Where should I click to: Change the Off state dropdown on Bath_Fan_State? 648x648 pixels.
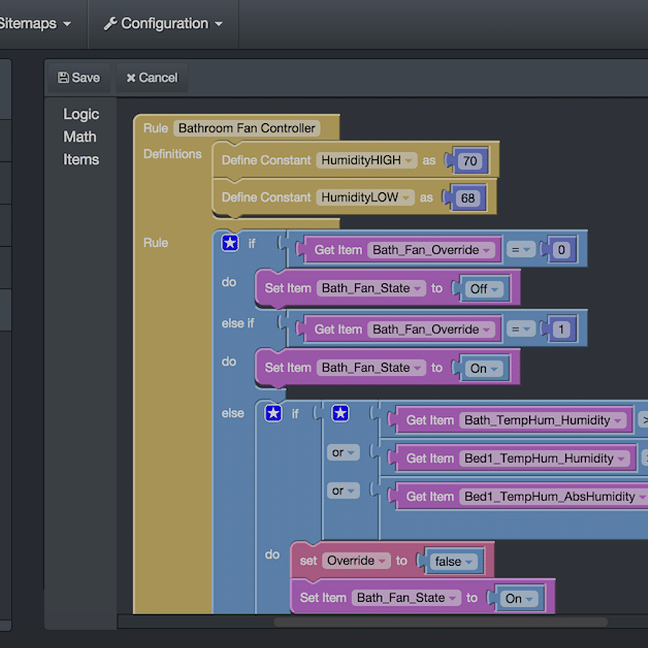click(x=492, y=288)
